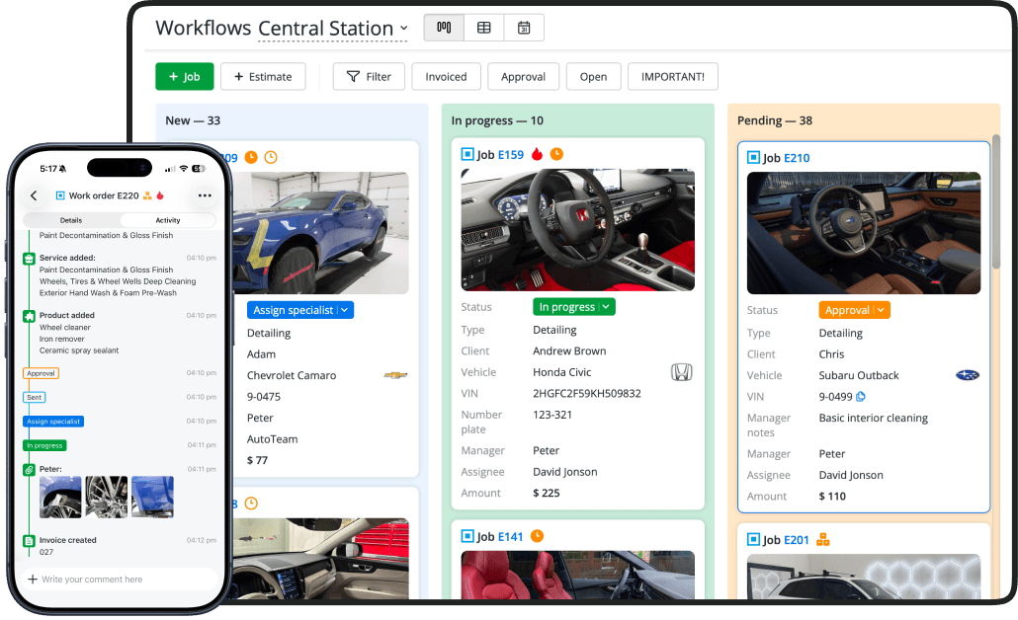Open the In progress status dropdown

[574, 307]
